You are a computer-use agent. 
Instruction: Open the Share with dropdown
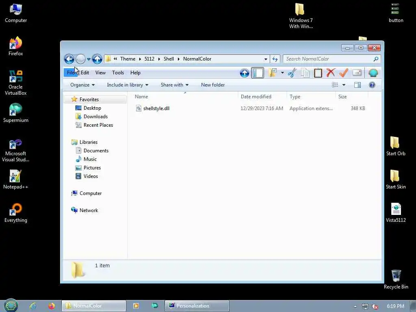pos(175,85)
